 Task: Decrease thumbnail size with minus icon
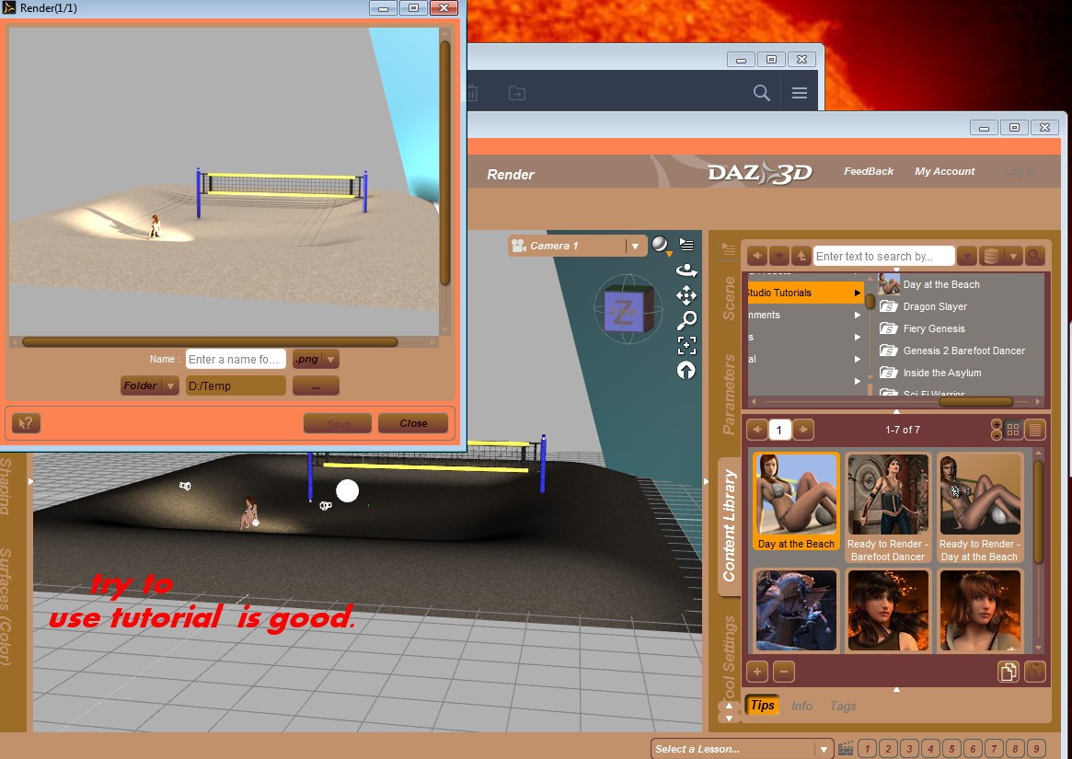coord(997,435)
